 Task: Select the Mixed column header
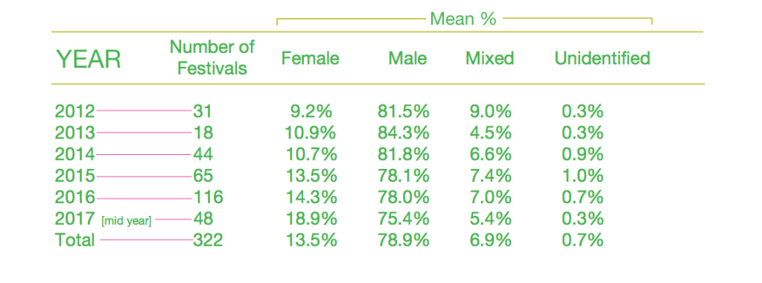pos(489,58)
